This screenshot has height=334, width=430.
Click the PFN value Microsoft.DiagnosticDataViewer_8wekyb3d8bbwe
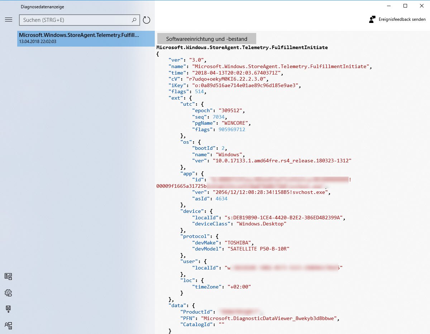[x=269, y=318]
